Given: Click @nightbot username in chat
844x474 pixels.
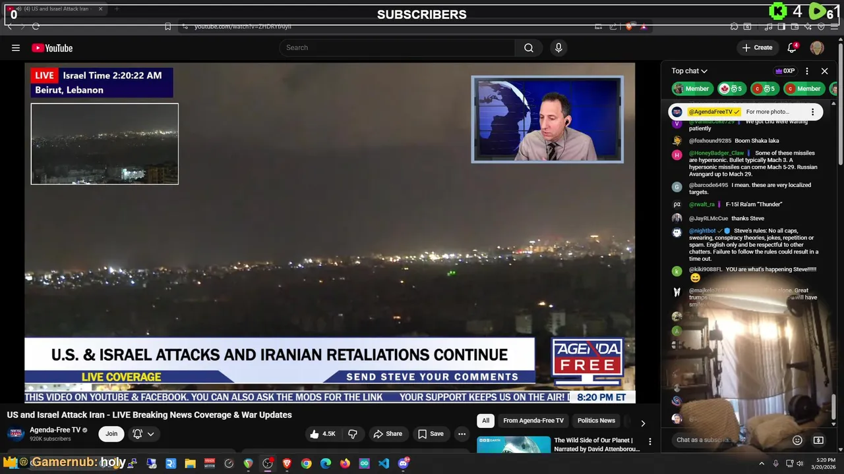Looking at the screenshot, I should (702, 231).
